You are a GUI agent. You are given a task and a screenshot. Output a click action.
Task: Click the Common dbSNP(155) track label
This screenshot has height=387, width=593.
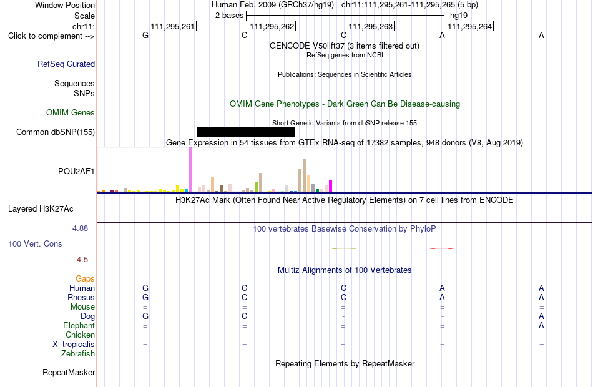[56, 132]
